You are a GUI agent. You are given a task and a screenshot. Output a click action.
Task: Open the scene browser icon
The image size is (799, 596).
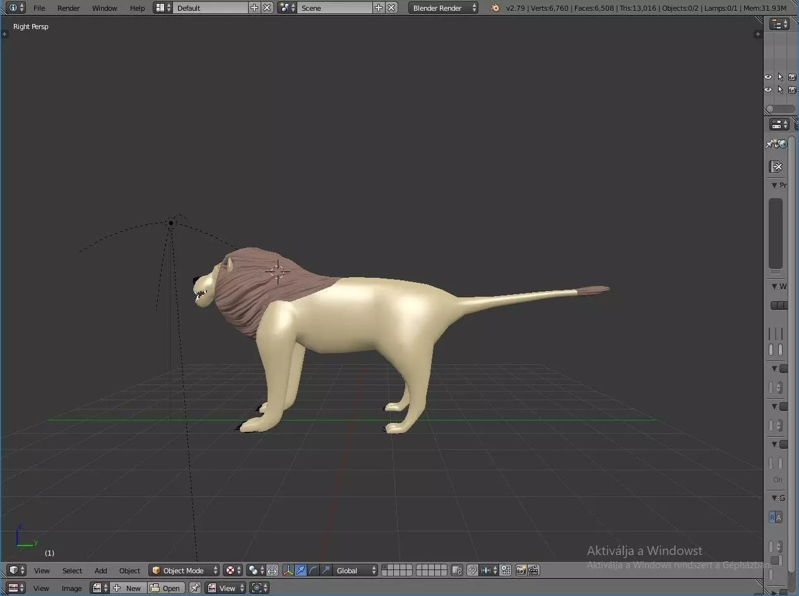(x=287, y=8)
